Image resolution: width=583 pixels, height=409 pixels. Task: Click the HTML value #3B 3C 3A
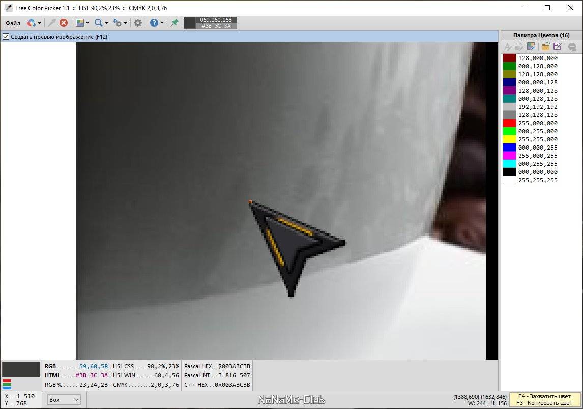(x=92, y=375)
